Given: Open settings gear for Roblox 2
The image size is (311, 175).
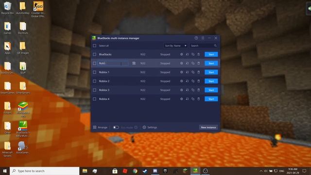Looking at the screenshot, I should point(181,81).
